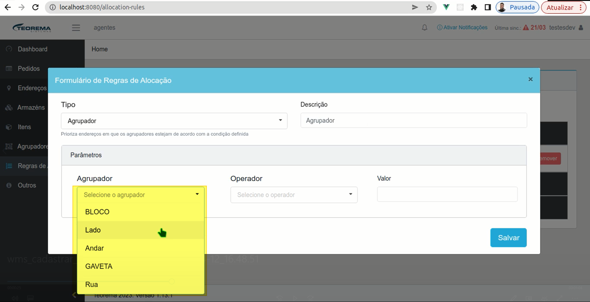Open the Vue devtools extension icon

[x=446, y=7]
